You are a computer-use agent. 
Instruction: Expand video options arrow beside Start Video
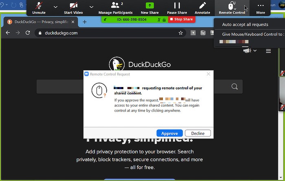click(x=92, y=7)
